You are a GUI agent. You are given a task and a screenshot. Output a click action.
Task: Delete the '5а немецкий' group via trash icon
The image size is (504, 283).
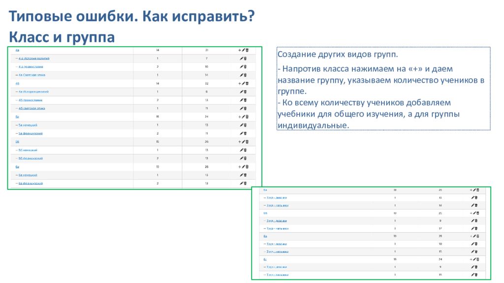coord(245,125)
